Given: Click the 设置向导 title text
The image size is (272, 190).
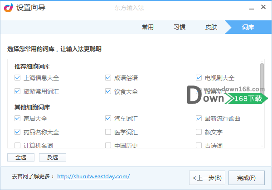Looking at the screenshot, I should coord(31,8).
